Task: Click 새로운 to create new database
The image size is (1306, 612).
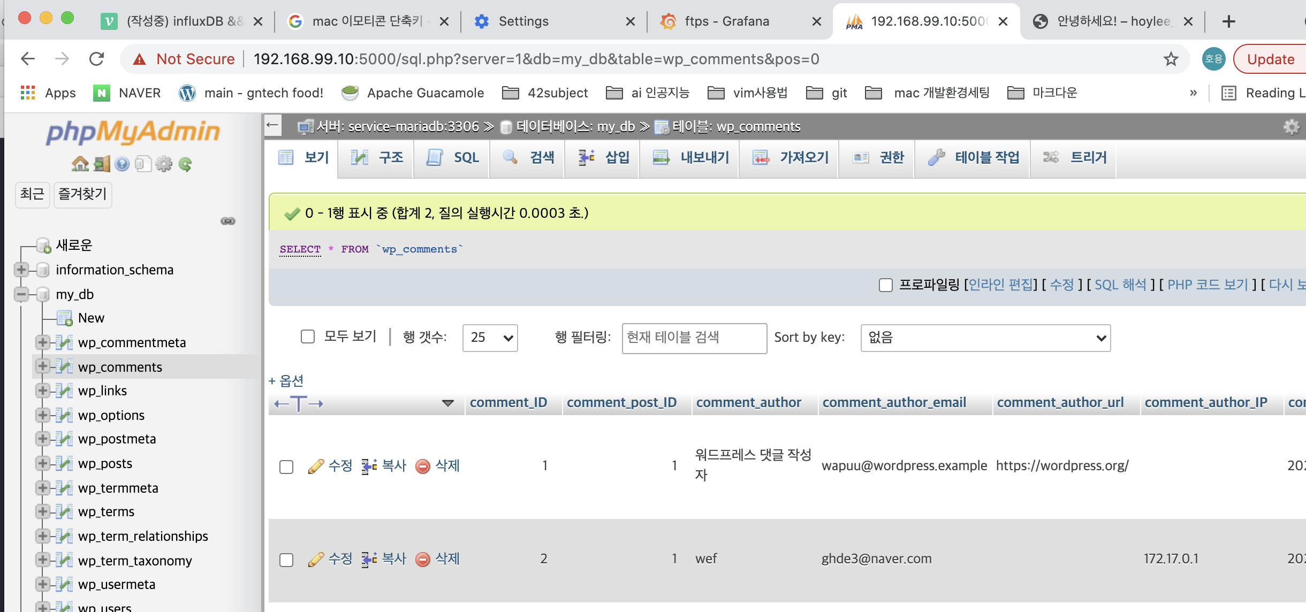Action: click(74, 245)
